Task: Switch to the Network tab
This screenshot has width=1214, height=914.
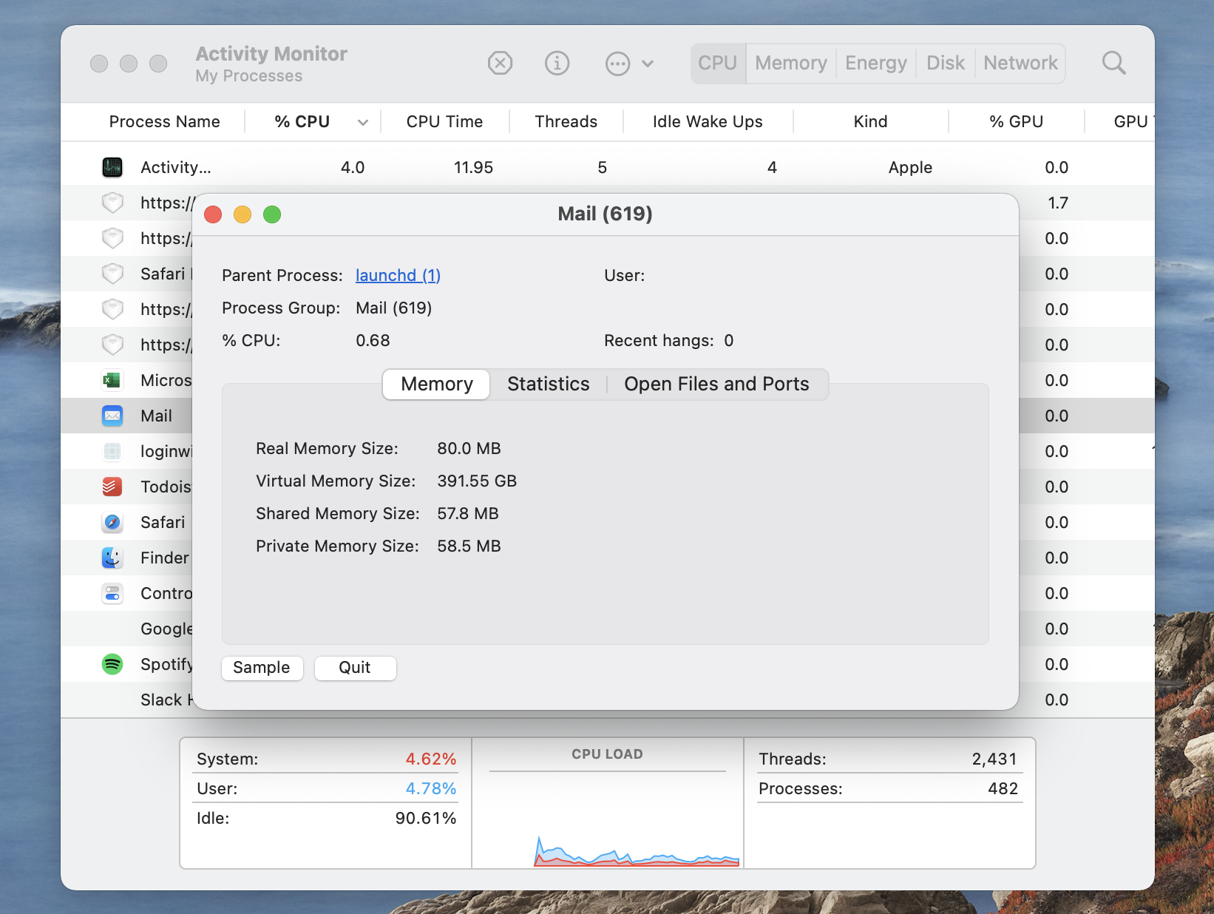Action: [1020, 63]
